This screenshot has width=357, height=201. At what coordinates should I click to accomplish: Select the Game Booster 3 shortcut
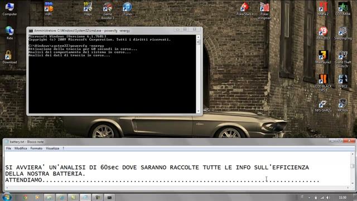tap(108, 11)
